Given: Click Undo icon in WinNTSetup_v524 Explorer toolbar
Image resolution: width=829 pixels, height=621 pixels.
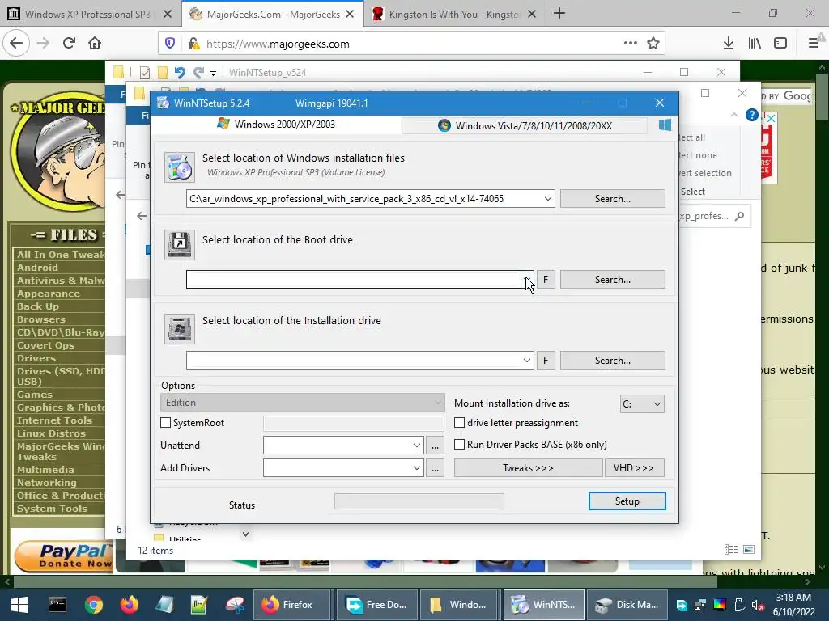Looking at the screenshot, I should pyautogui.click(x=180, y=72).
